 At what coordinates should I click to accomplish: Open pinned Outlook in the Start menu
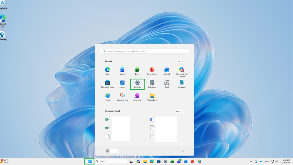point(167,71)
